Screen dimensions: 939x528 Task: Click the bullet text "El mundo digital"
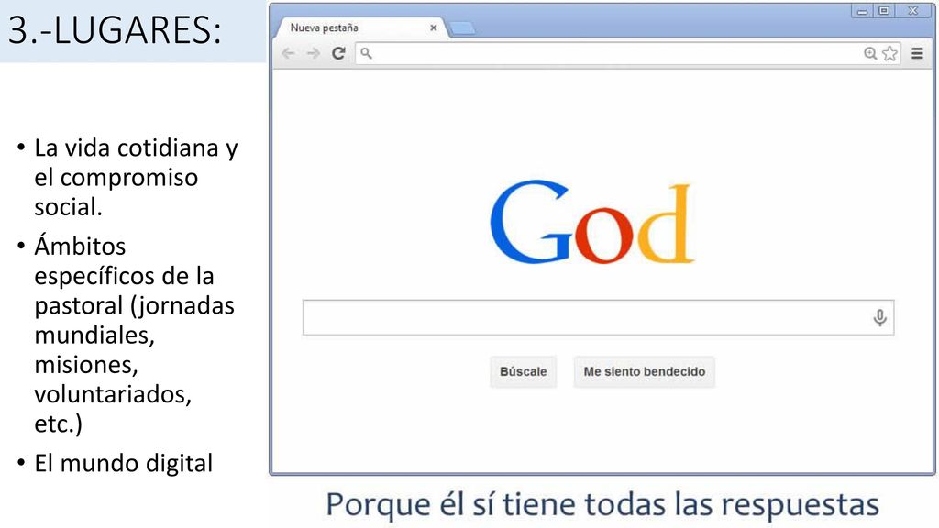124,463
